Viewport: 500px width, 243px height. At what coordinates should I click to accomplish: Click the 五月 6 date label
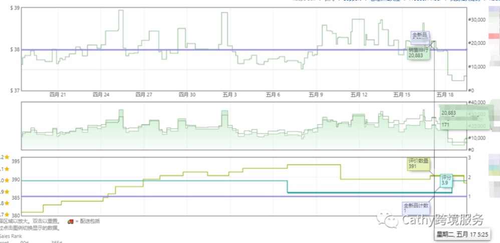[273, 94]
